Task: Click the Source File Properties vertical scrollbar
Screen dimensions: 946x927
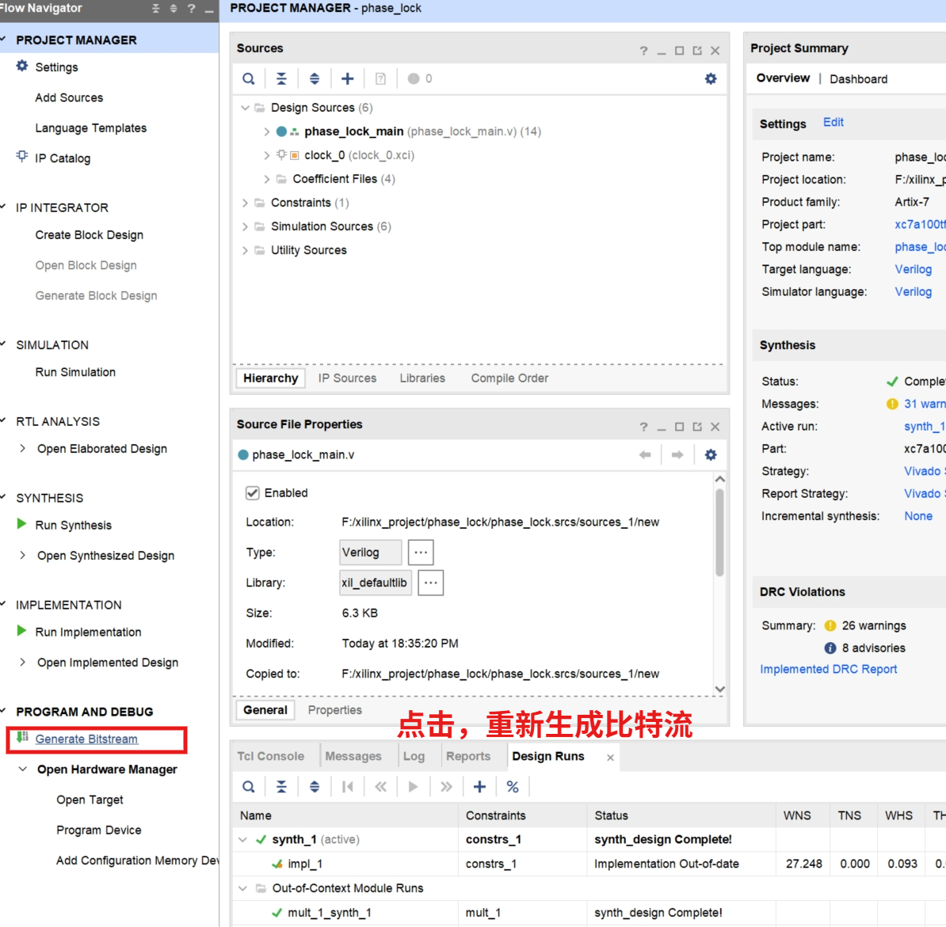Action: (x=719, y=533)
